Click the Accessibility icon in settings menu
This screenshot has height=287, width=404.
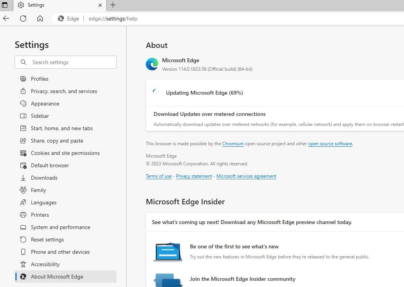click(x=23, y=264)
